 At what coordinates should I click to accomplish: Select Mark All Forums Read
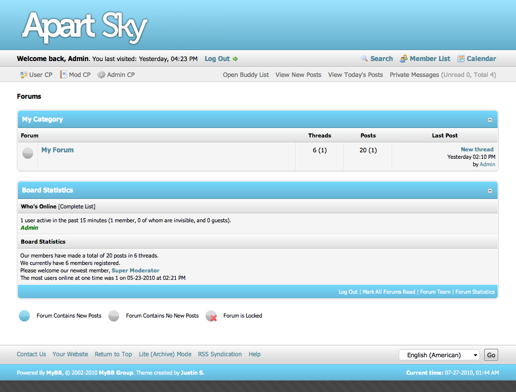(388, 292)
